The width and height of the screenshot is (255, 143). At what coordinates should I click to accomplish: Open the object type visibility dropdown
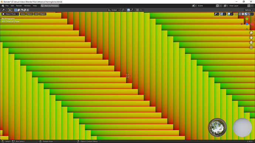pos(217,14)
